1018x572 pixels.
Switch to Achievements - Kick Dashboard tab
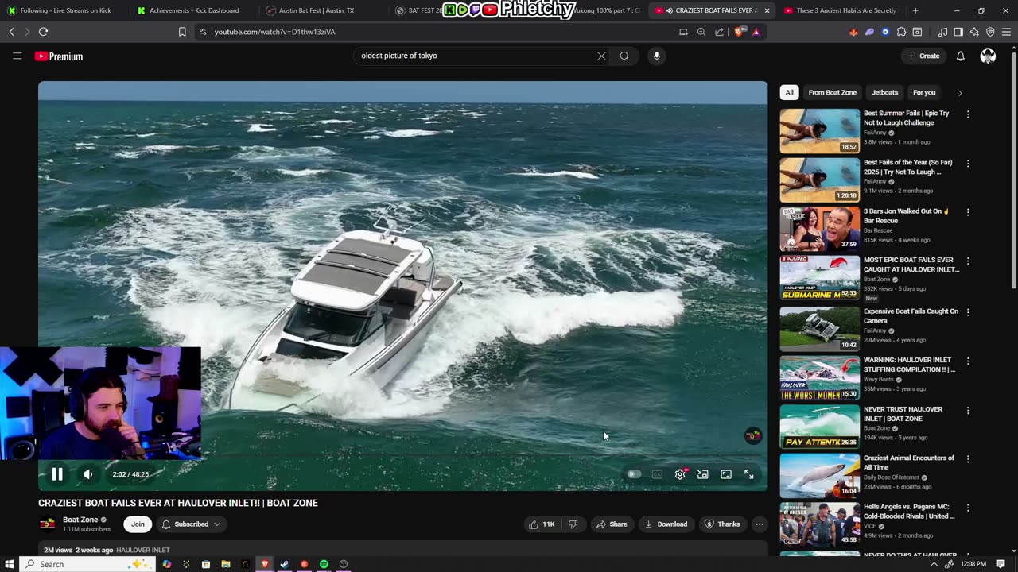tap(192, 10)
